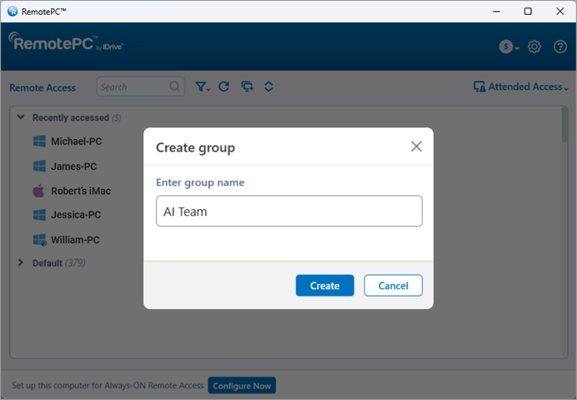577x400 pixels.
Task: Click the expand/collapse all groups icon
Action: pos(268,87)
